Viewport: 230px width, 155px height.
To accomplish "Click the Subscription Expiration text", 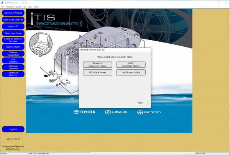I will point(13,147).
